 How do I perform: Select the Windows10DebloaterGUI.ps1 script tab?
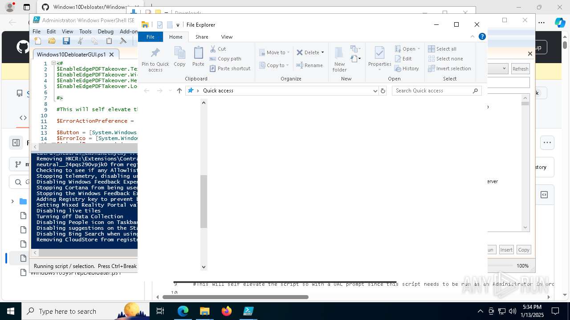[x=71, y=55]
